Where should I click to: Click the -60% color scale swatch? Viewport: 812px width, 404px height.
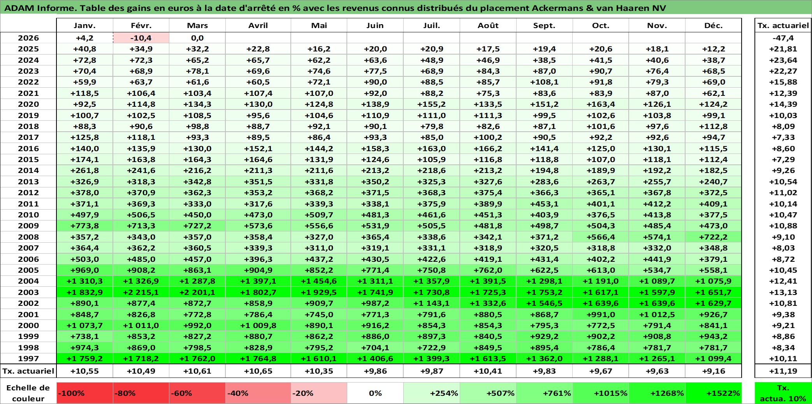tap(197, 393)
